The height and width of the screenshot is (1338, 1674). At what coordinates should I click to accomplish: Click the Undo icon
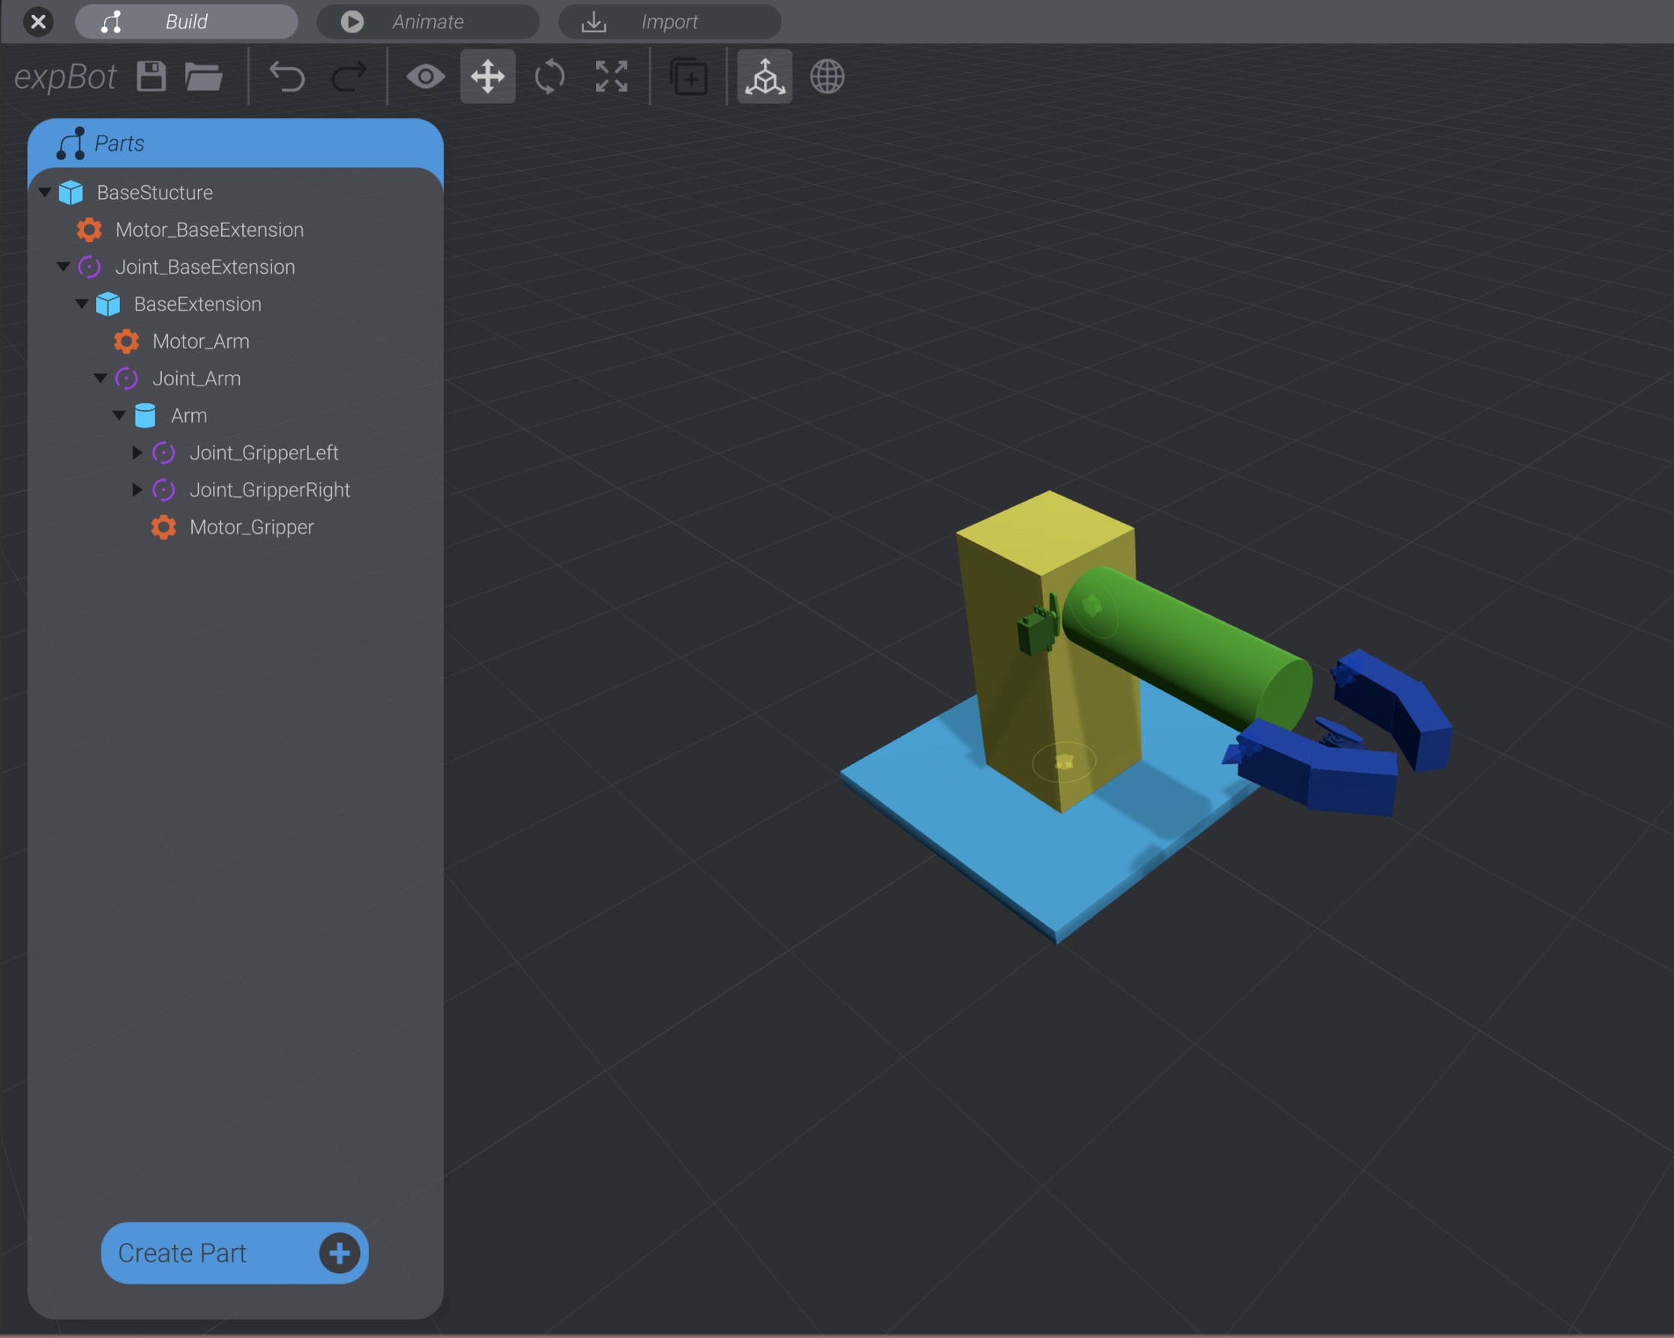286,76
